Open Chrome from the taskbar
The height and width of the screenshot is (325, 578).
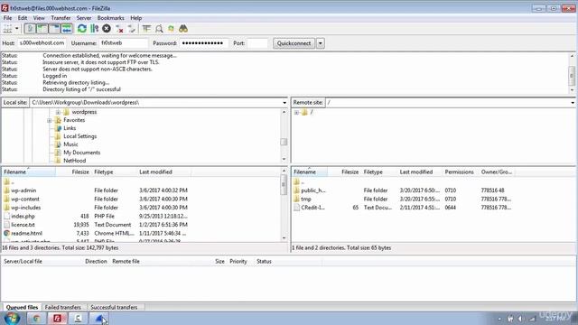pos(36,319)
